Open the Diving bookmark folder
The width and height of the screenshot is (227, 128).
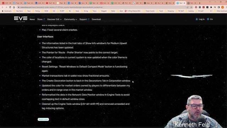85,11
